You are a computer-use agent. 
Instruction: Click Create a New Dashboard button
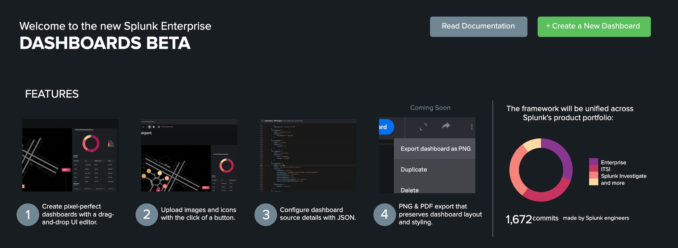coord(594,26)
